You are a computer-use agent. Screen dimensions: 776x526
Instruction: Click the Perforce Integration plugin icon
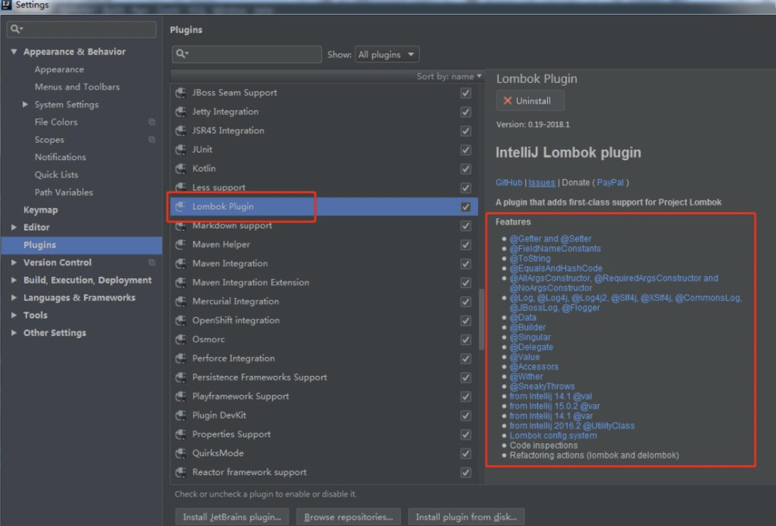pos(180,358)
